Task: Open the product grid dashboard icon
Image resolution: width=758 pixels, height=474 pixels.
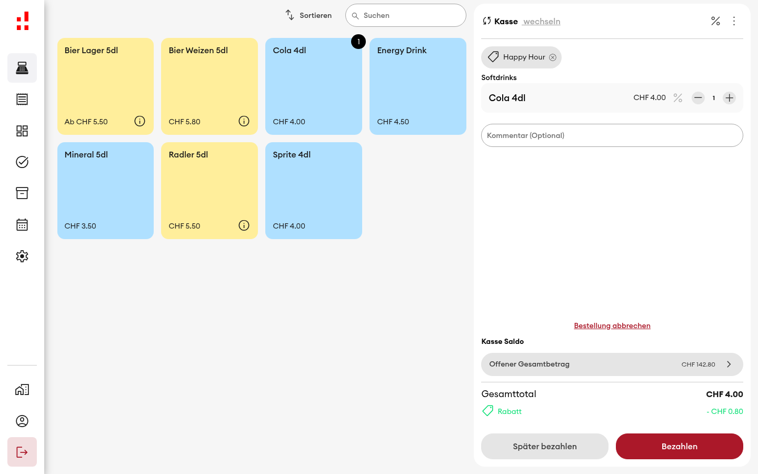Action: click(22, 131)
